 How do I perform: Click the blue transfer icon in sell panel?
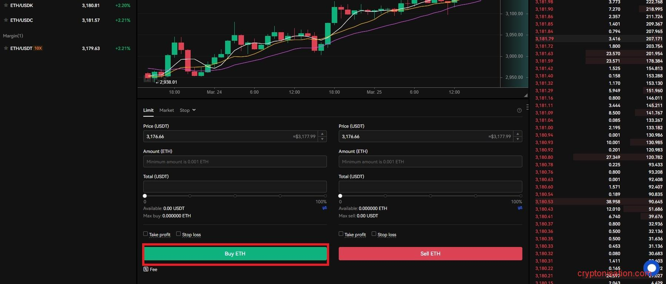coord(520,208)
